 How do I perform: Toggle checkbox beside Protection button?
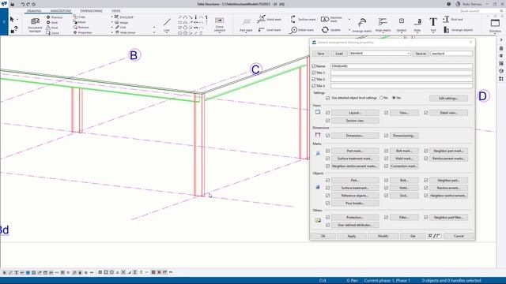pyautogui.click(x=327, y=218)
